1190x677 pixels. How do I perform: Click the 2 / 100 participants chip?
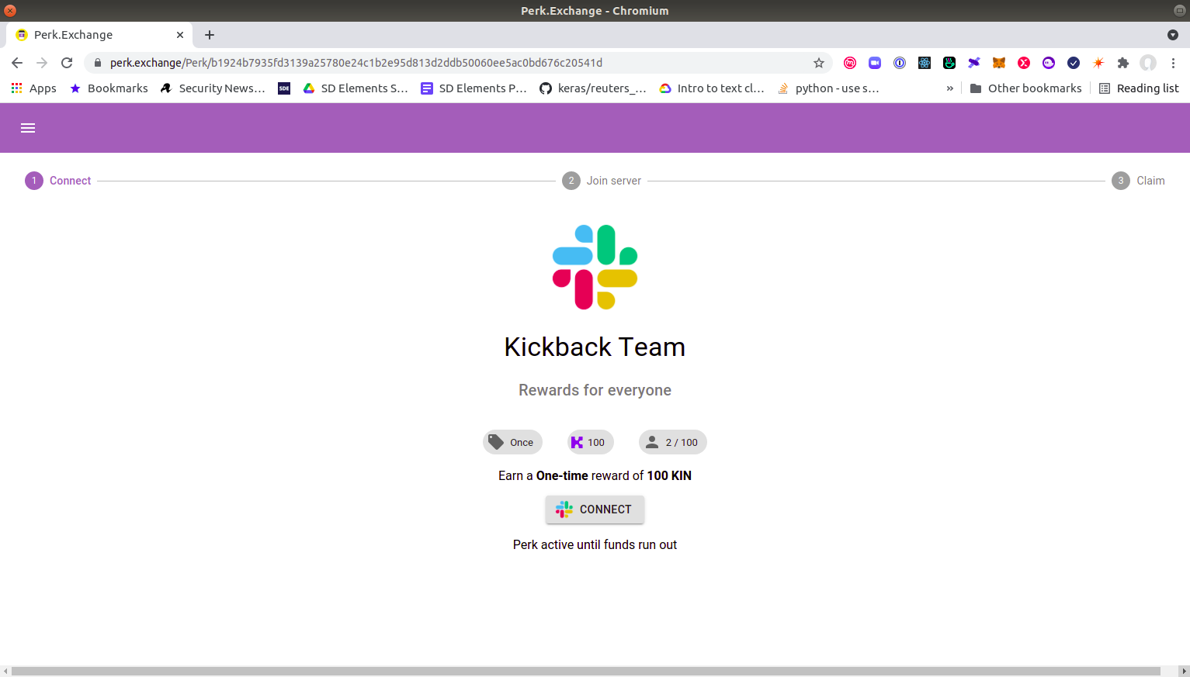672,442
